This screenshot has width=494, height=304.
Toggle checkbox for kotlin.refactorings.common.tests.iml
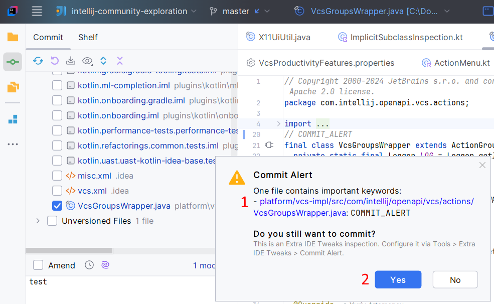(57, 145)
